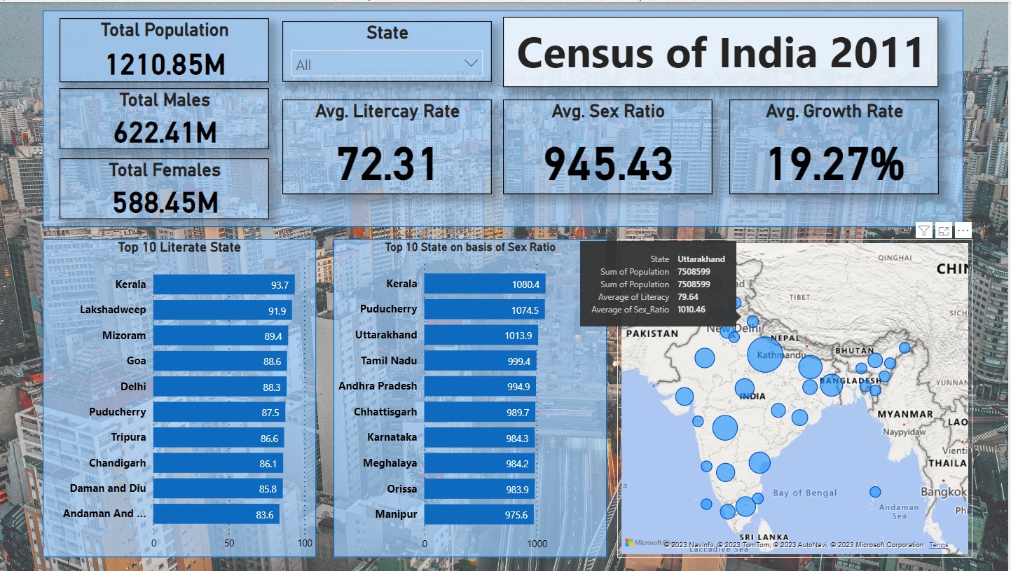Open more options ellipsis on map visual
The height and width of the screenshot is (571, 1011).
pos(963,231)
